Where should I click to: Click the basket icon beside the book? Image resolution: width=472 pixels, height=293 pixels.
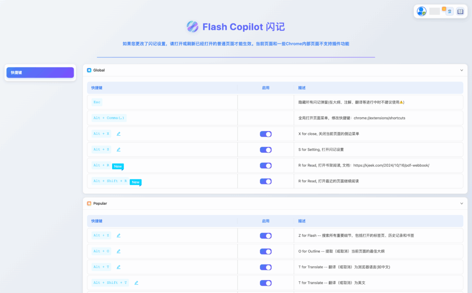click(449, 11)
